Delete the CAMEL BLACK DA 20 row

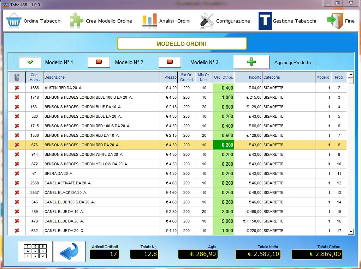point(17,192)
